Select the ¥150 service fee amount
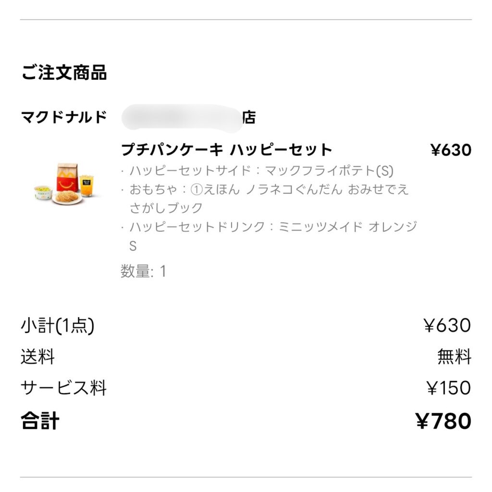 449,388
